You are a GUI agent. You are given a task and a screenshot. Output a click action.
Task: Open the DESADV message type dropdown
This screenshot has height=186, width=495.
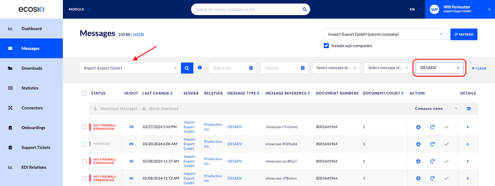click(439, 68)
